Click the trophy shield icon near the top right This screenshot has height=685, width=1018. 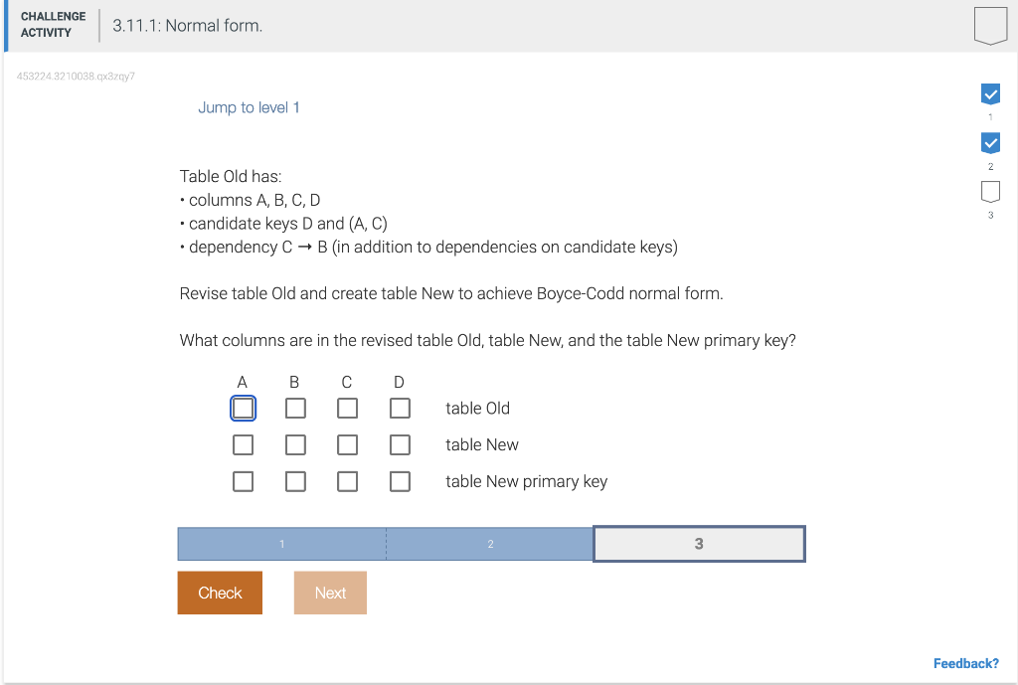click(x=990, y=25)
